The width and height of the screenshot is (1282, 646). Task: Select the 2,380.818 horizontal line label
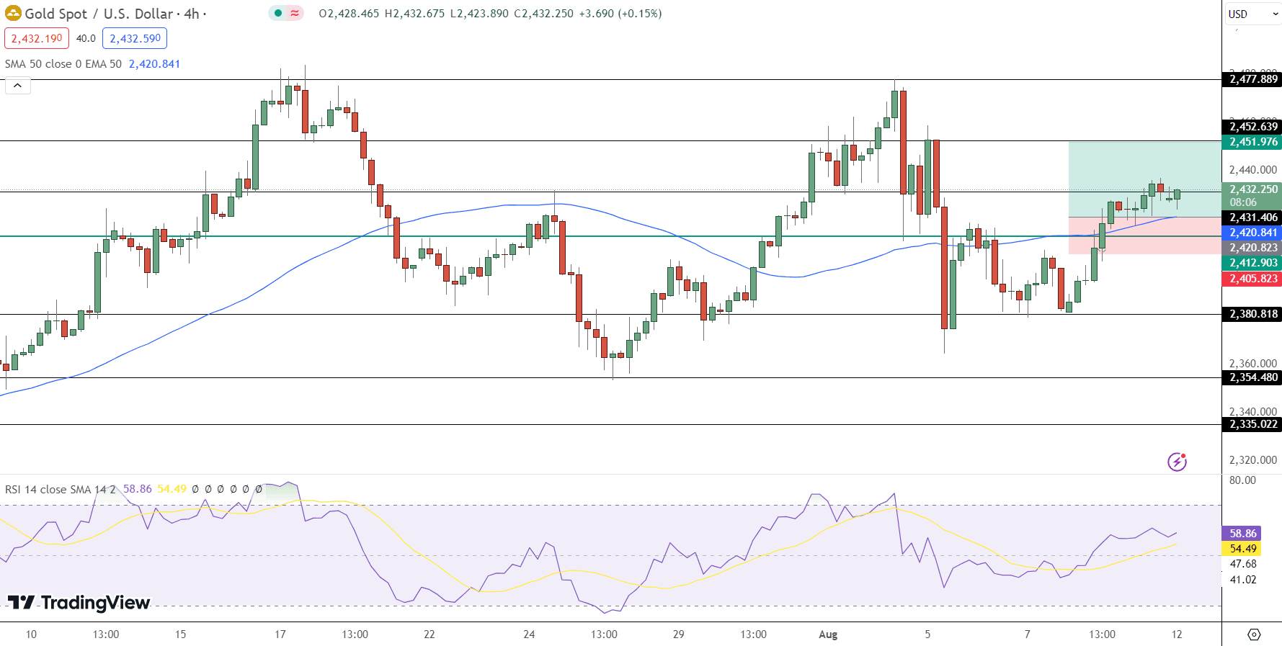[1252, 314]
